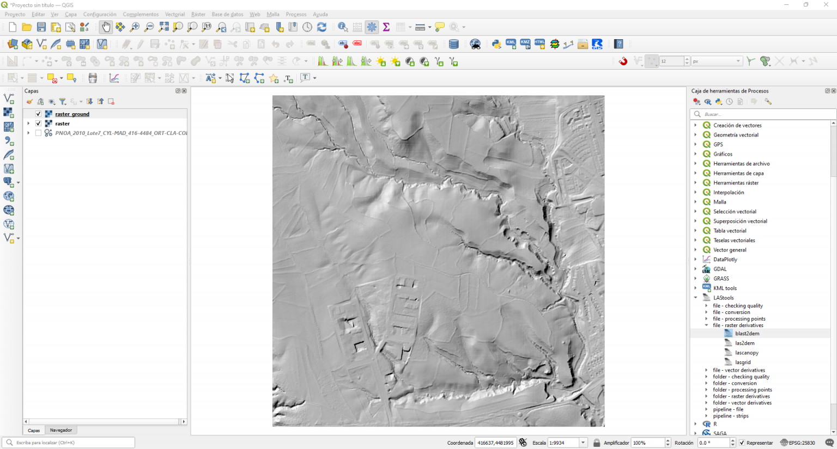The width and height of the screenshot is (837, 449).
Task: Uncheck visibility of the raster layer
Action: tap(38, 124)
